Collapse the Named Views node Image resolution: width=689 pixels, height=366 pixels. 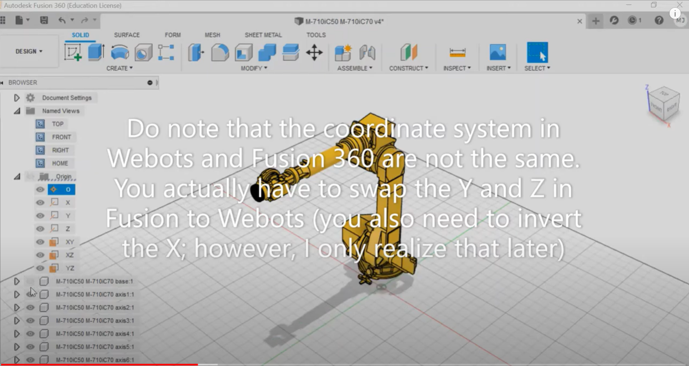tap(17, 111)
